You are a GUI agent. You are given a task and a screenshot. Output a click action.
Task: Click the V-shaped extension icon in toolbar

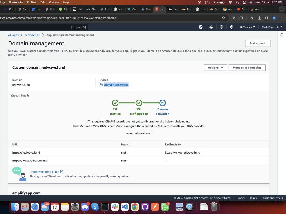click(234, 18)
